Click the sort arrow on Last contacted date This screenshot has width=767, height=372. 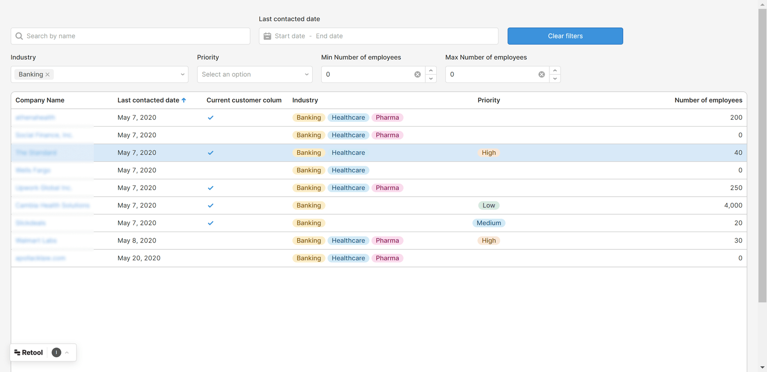[184, 100]
